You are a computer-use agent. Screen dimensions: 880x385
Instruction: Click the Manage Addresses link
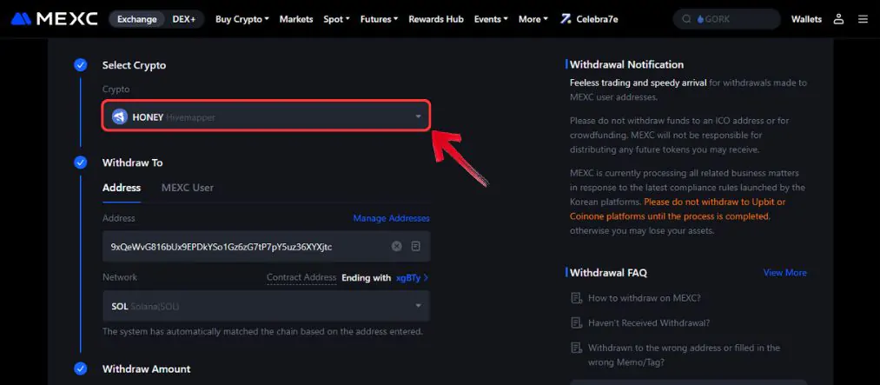tap(391, 218)
